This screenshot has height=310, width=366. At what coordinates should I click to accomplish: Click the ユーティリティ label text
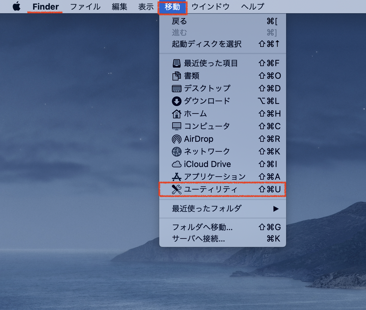[x=211, y=190]
